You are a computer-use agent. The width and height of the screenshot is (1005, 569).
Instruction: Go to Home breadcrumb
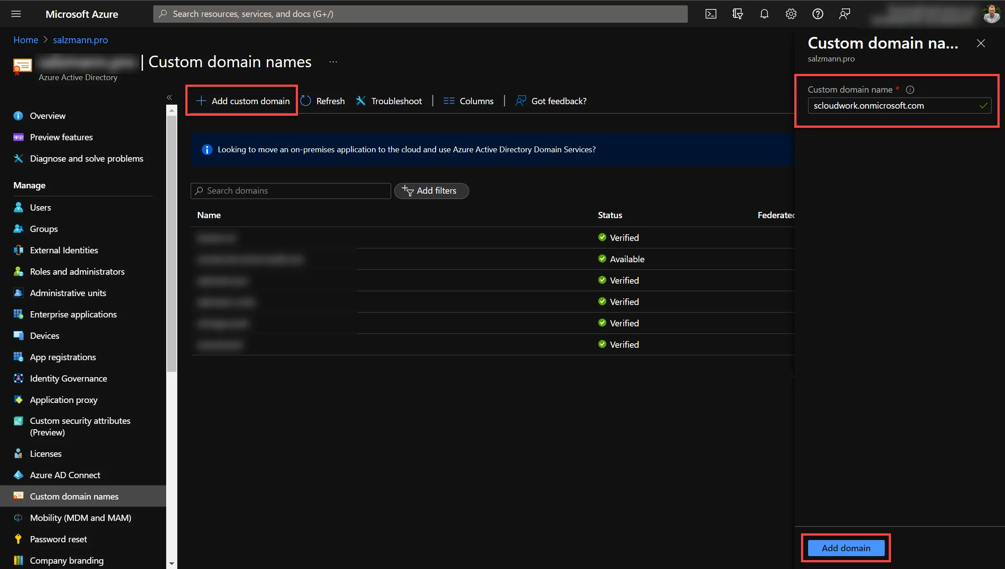26,40
